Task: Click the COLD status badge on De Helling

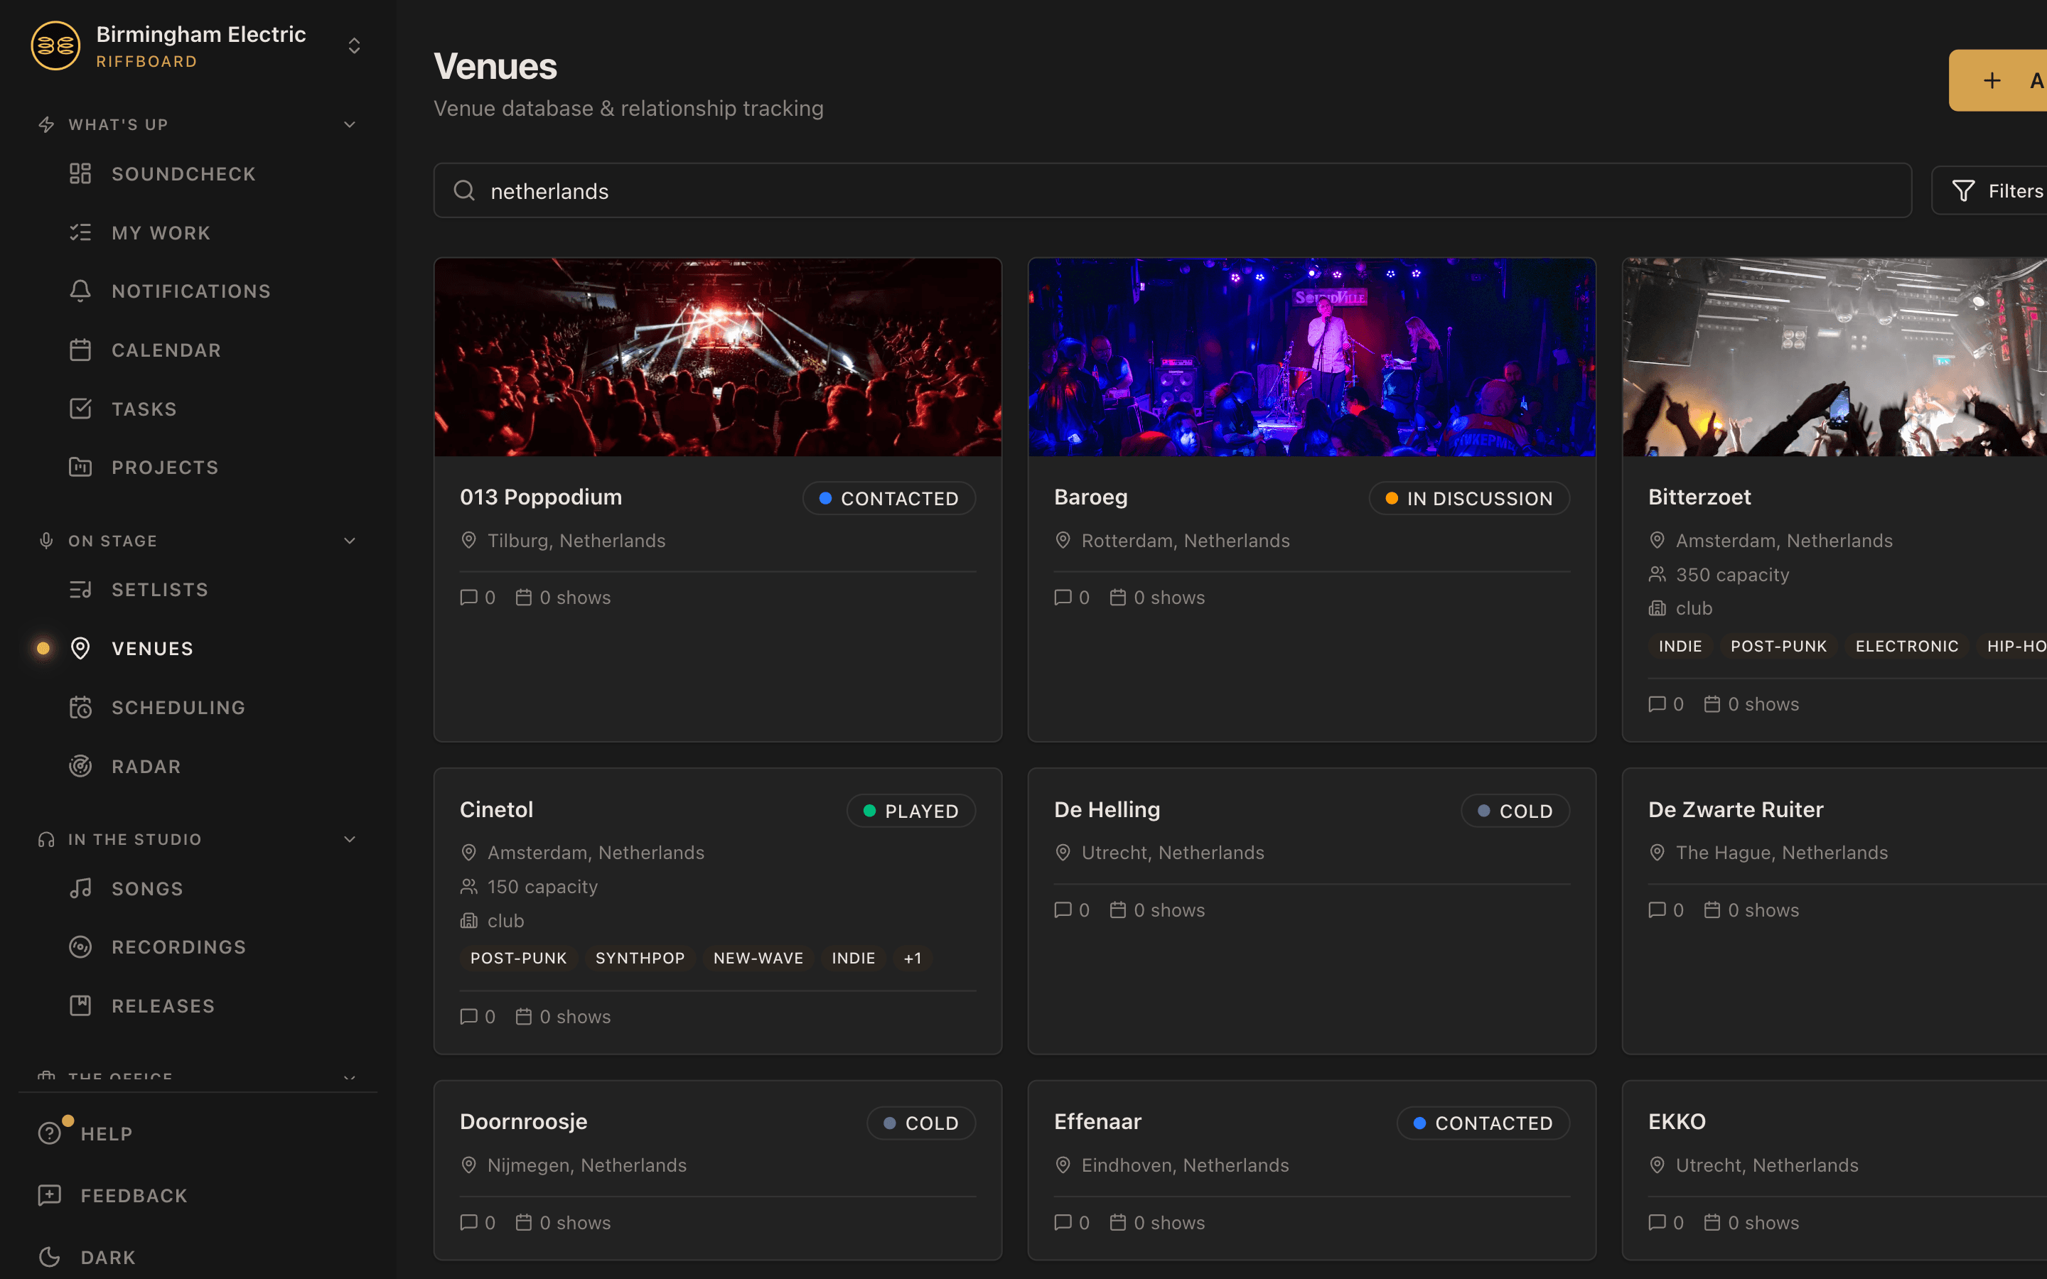Action: [x=1514, y=810]
